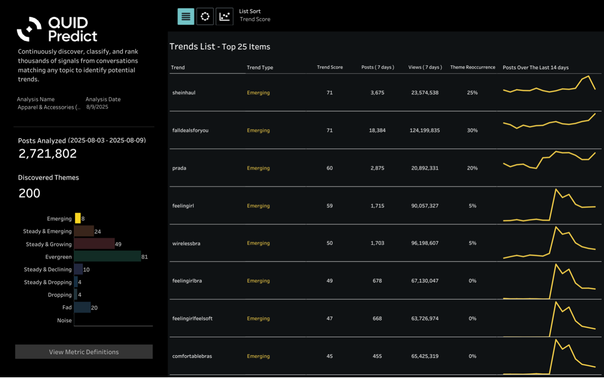Click views value 96,198,607
604x379 pixels.
(424, 243)
